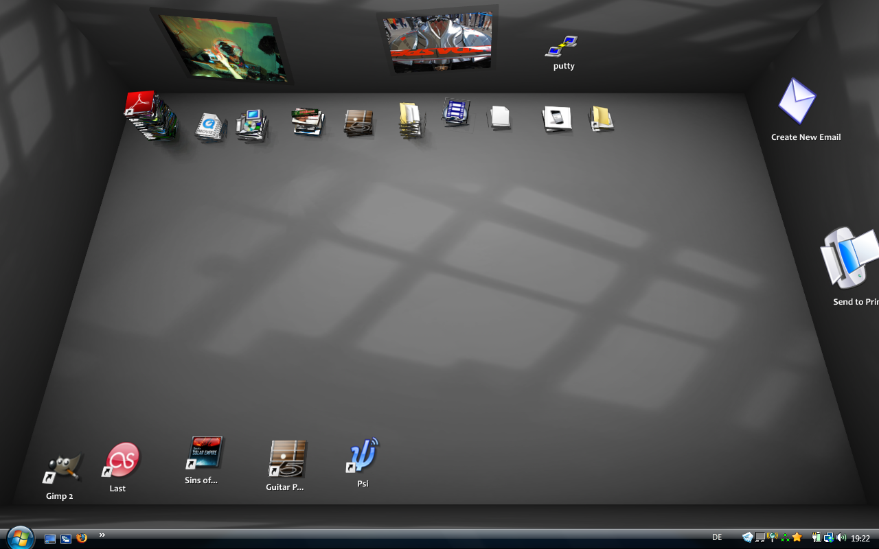
Task: Launch the putty shortcut on the wall
Action: coord(562,47)
